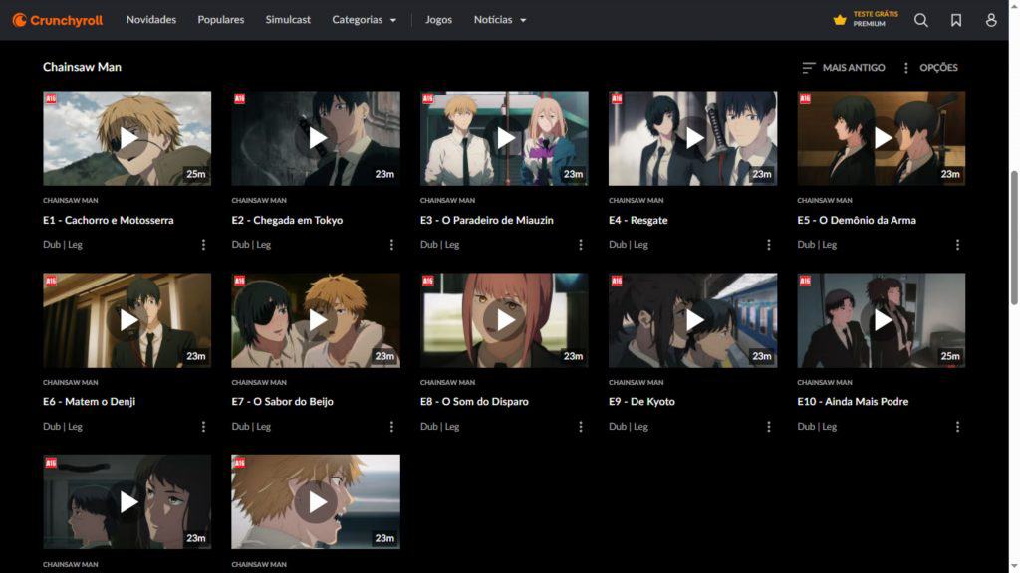
Task: Click Dub | Leg text under E10
Action: [x=817, y=426]
